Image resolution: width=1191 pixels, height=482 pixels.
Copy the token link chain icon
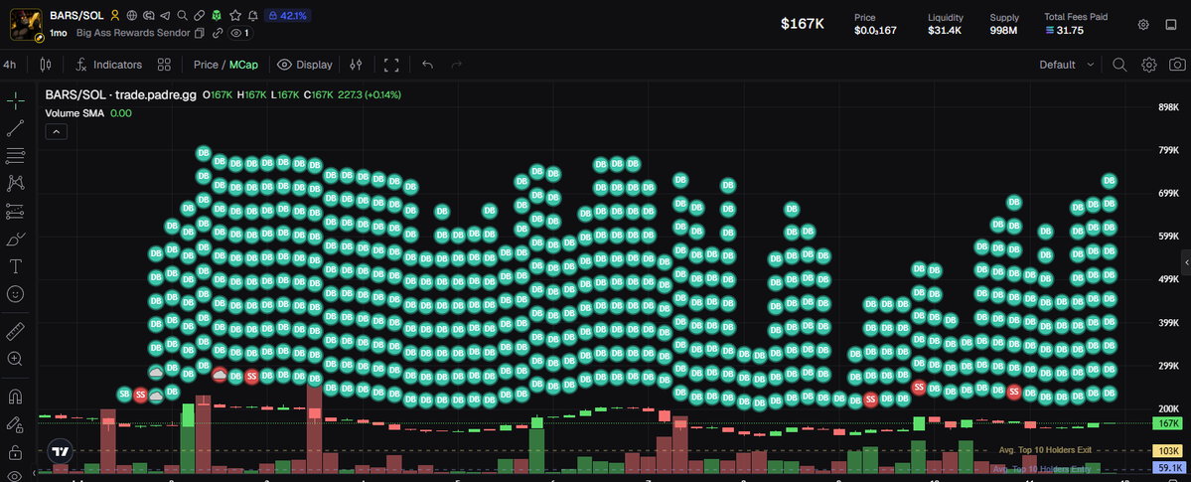[218, 33]
